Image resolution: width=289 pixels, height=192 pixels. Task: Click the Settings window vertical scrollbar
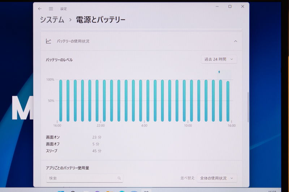[x=248, y=107]
